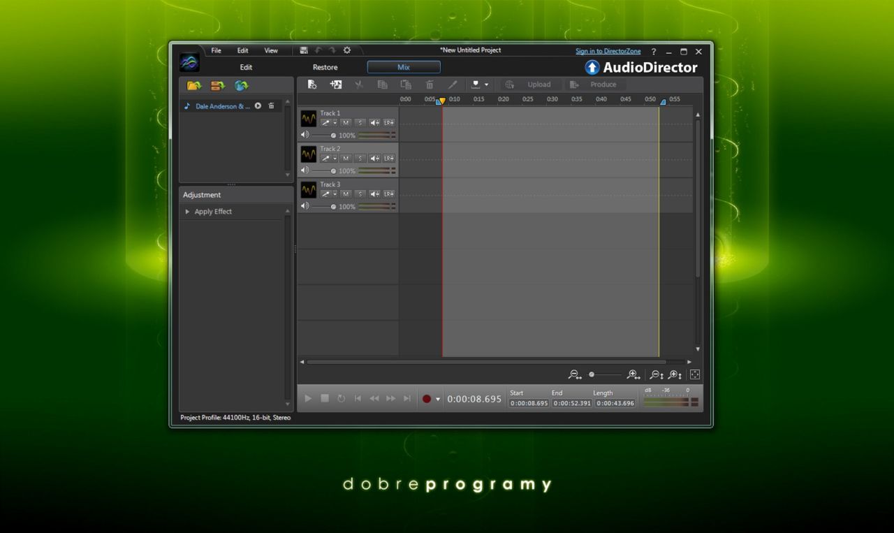Toggle the Track 1 LR channel button

pos(389,123)
